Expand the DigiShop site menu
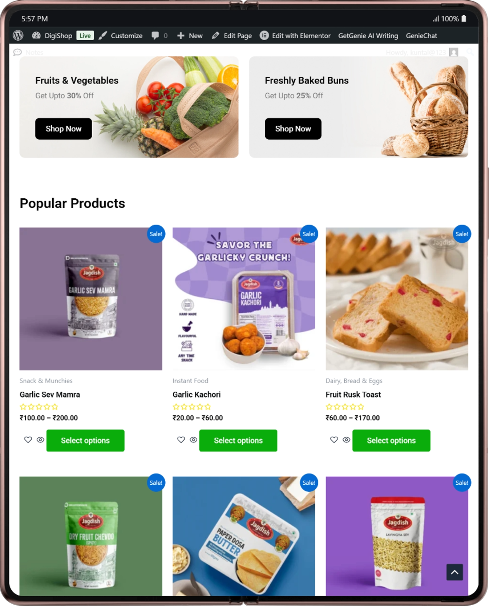This screenshot has height=606, width=489. click(x=52, y=36)
